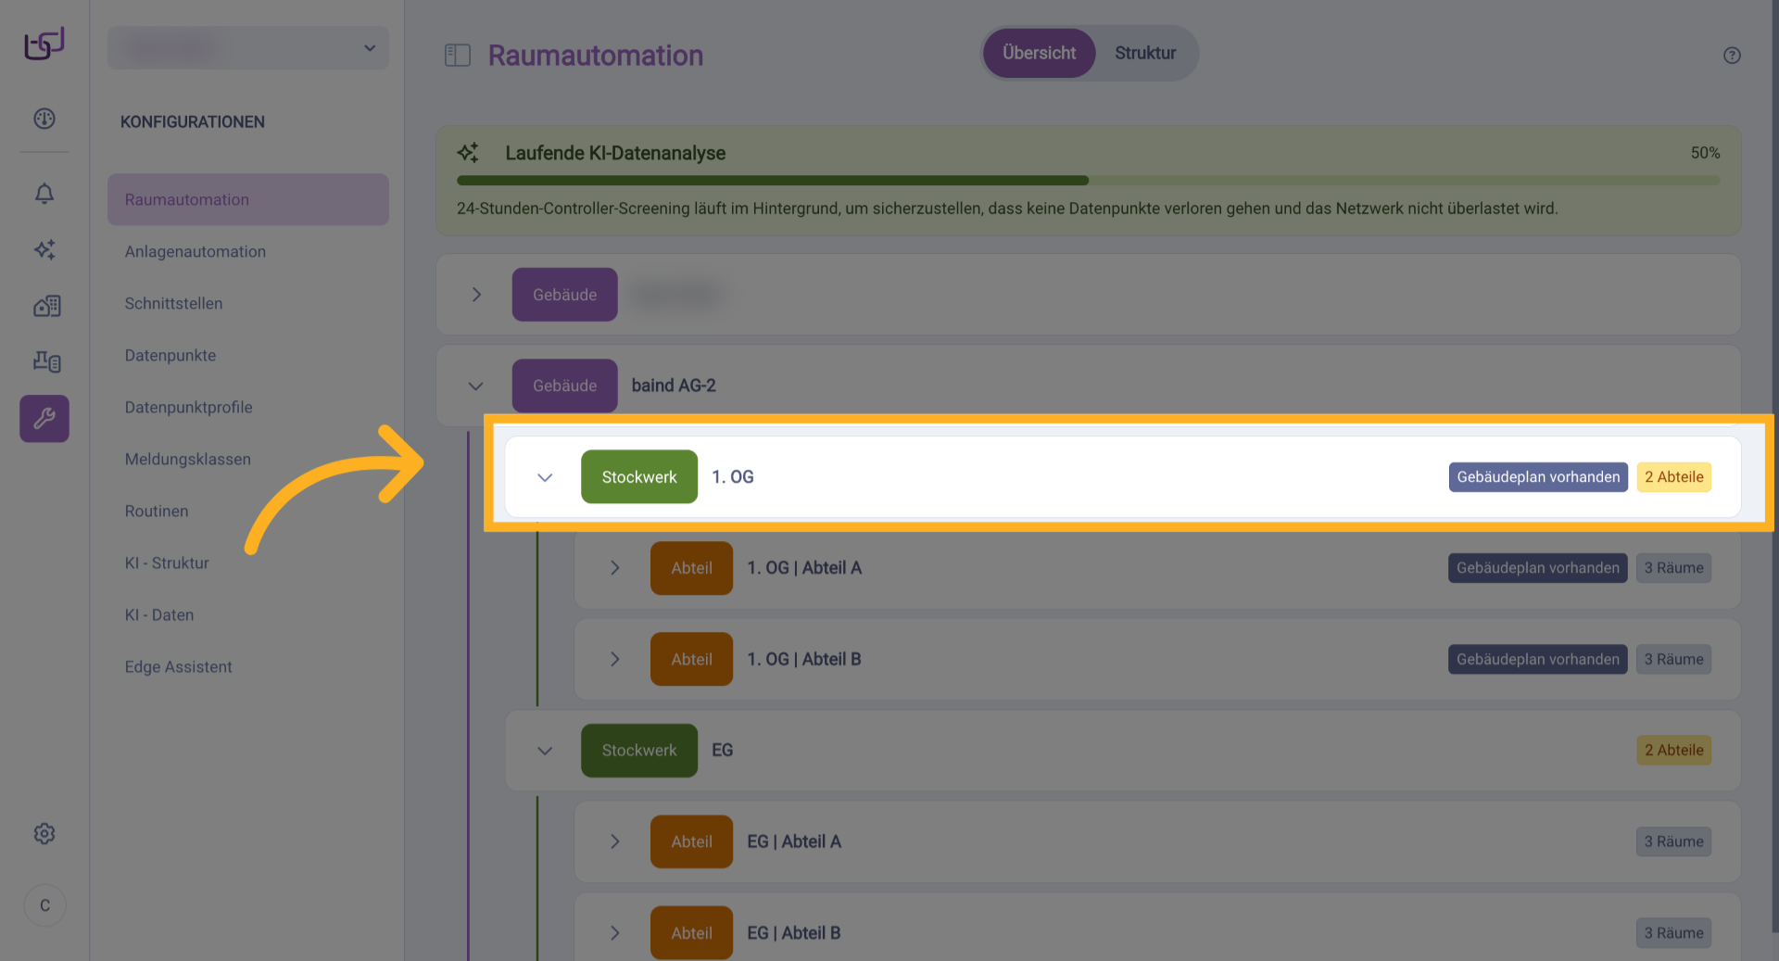The width and height of the screenshot is (1779, 961).
Task: Click the 2 Abteile badge on EG row
Action: (x=1673, y=751)
